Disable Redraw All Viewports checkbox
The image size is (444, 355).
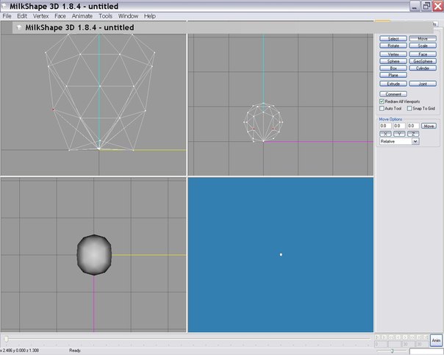click(x=382, y=101)
